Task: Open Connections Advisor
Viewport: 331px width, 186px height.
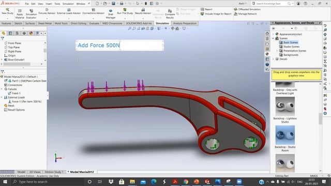Action: (x=93, y=11)
